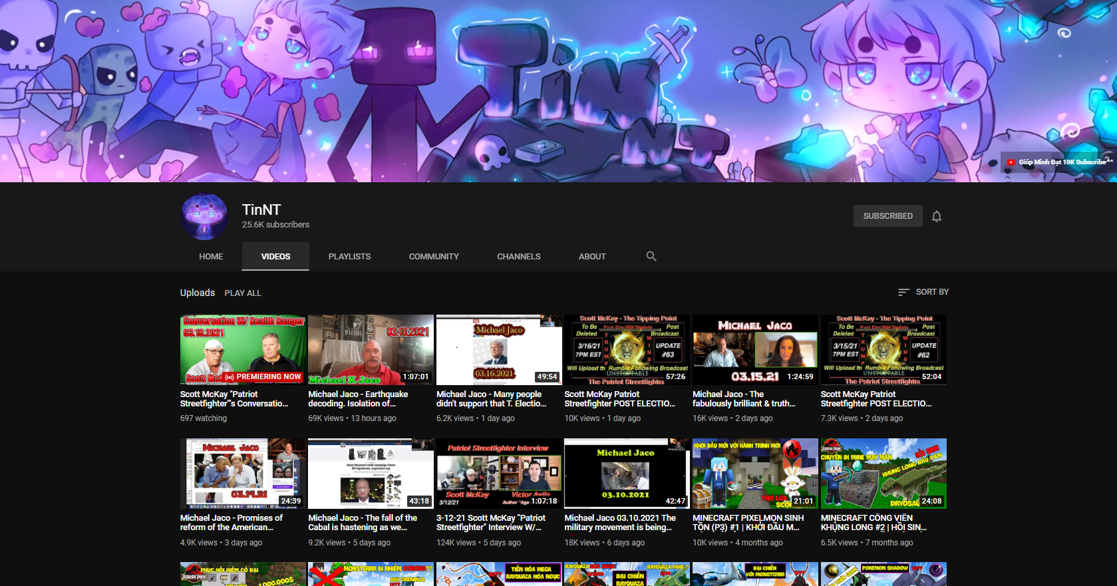This screenshot has width=1117, height=586.
Task: Click title 'MINECRAFT CÔNG VIÊN KHỦNG LONG #2'
Action: click(874, 523)
